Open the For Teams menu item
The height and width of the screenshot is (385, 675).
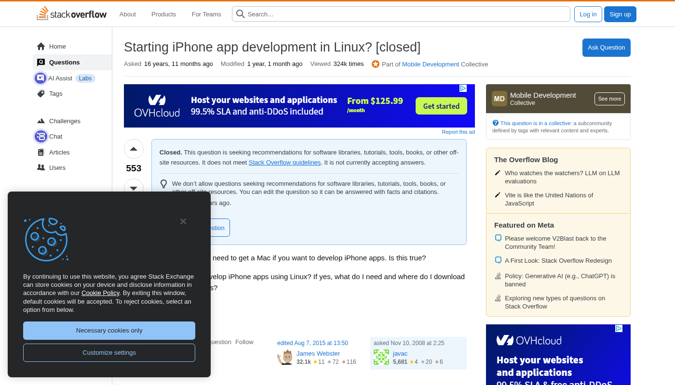click(x=206, y=14)
